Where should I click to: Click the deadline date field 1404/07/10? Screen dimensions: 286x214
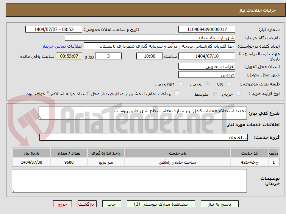click(x=207, y=56)
